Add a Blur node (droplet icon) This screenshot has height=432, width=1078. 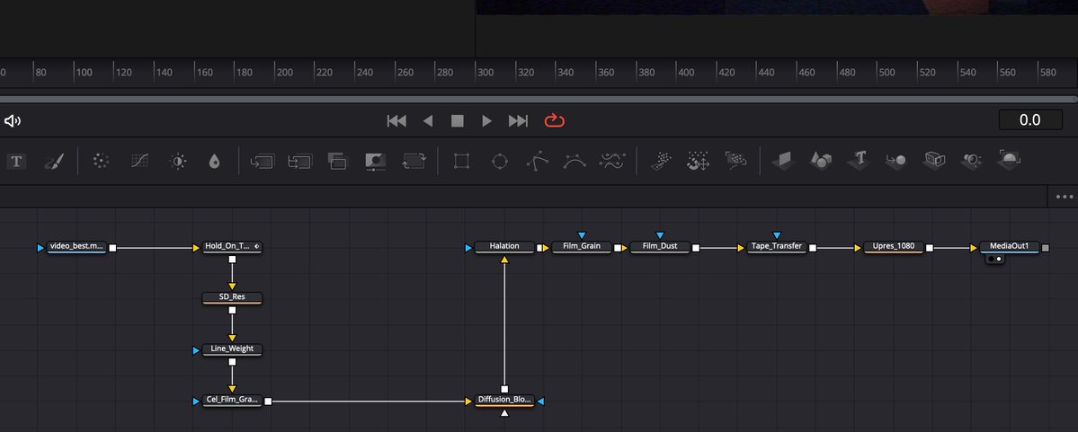pos(215,162)
